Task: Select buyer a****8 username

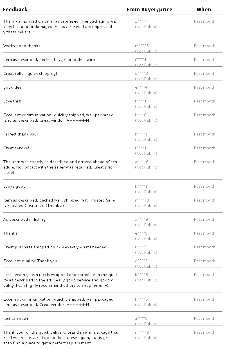Action: [x=141, y=319]
